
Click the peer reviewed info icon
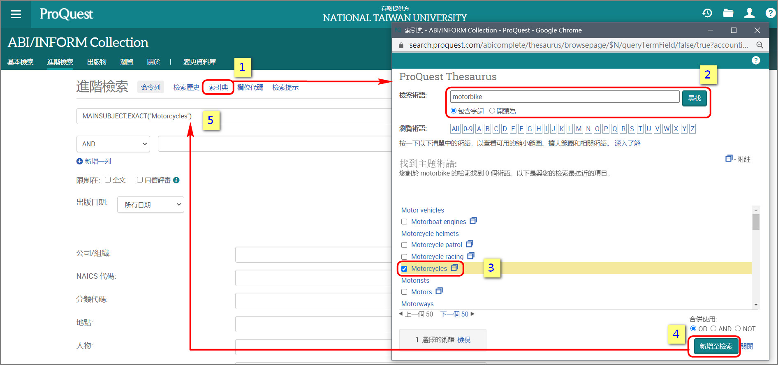pos(176,180)
